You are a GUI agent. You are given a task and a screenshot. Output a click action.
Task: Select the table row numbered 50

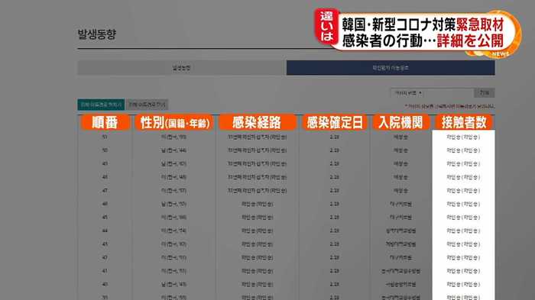click(286, 150)
